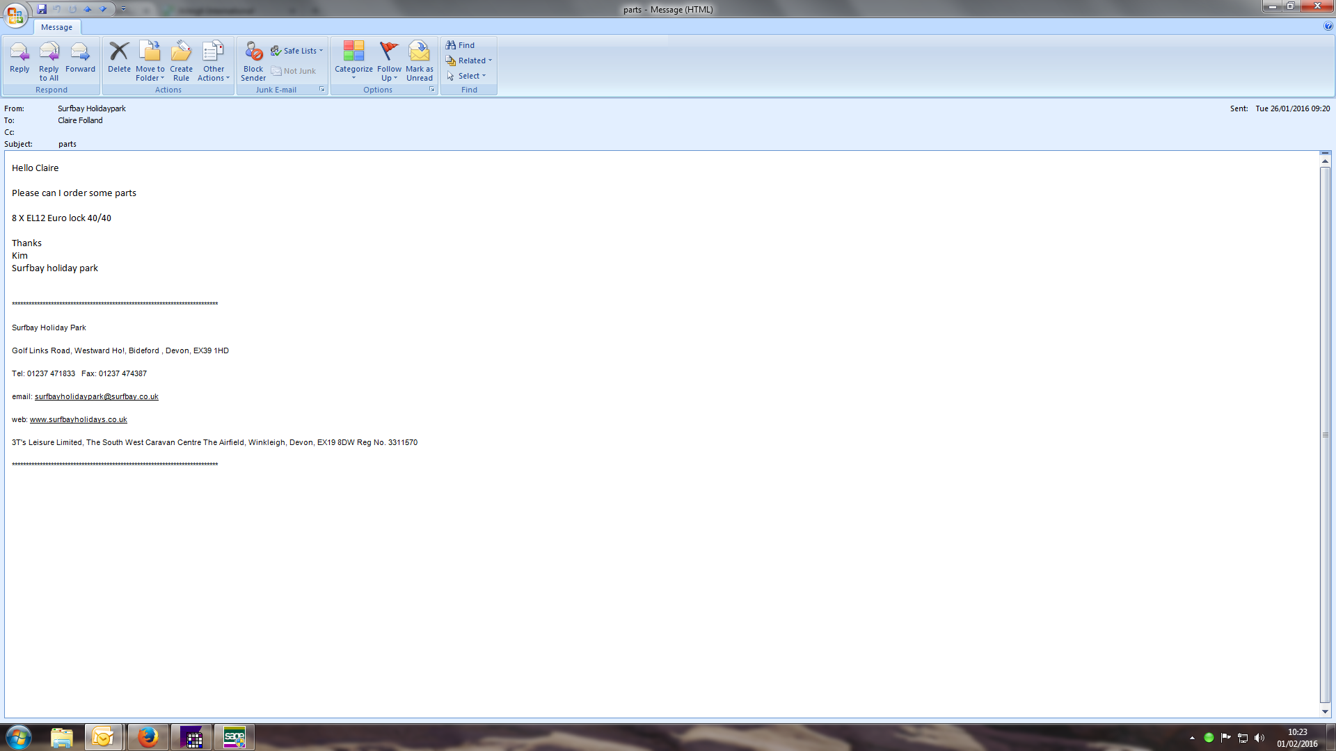Click the Find binoculars button
The image size is (1336, 751).
click(461, 45)
